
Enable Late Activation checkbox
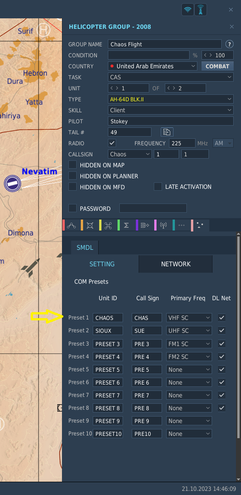(158, 187)
